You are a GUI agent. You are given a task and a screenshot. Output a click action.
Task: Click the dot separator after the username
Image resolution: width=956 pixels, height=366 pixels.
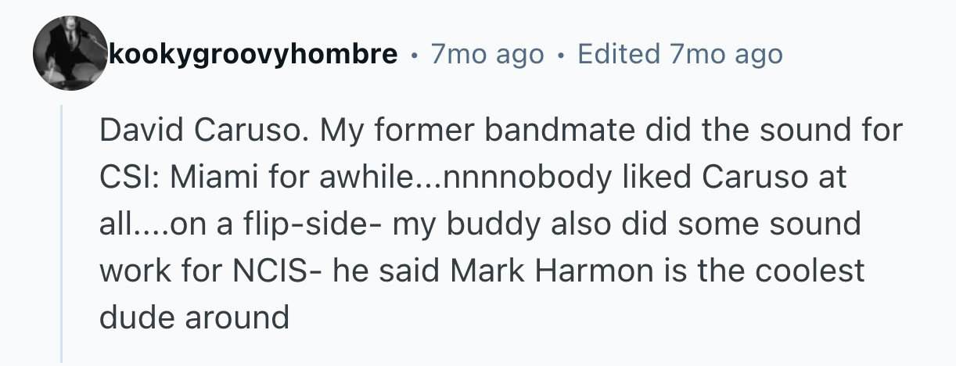click(413, 55)
